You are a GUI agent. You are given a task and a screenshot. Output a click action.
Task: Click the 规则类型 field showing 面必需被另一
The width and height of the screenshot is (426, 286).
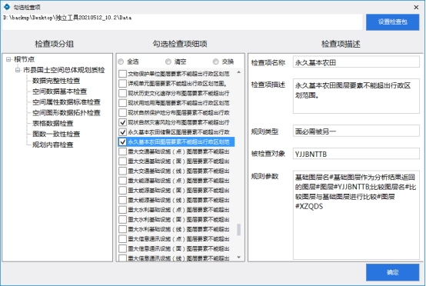tap(356, 131)
